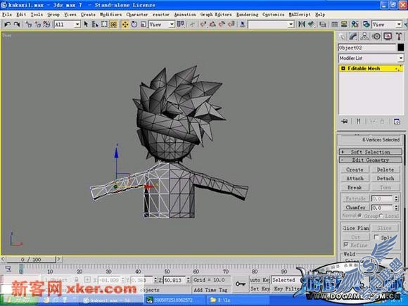Image resolution: width=408 pixels, height=306 pixels.
Task: Open the Modifier List dropdown
Action: point(371,58)
